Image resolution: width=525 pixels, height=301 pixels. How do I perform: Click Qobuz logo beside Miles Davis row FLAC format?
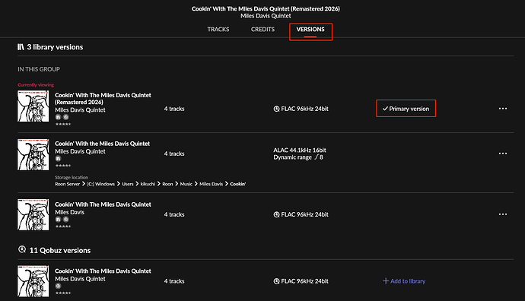click(x=276, y=214)
